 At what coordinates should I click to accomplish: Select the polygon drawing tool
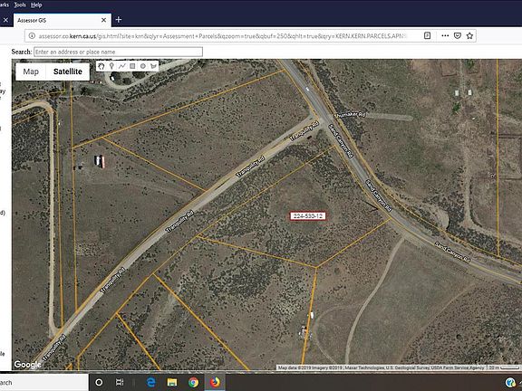click(153, 66)
